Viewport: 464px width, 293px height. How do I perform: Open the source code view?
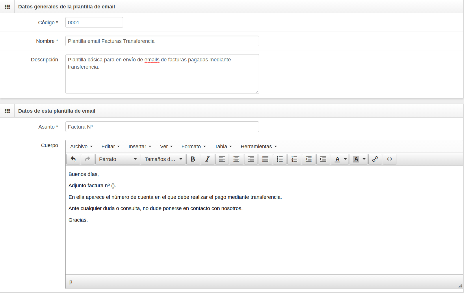(389, 159)
